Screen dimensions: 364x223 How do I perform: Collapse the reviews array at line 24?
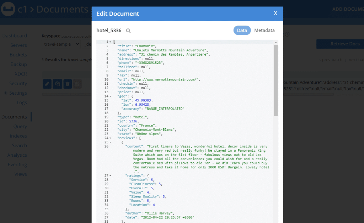coord(110,138)
